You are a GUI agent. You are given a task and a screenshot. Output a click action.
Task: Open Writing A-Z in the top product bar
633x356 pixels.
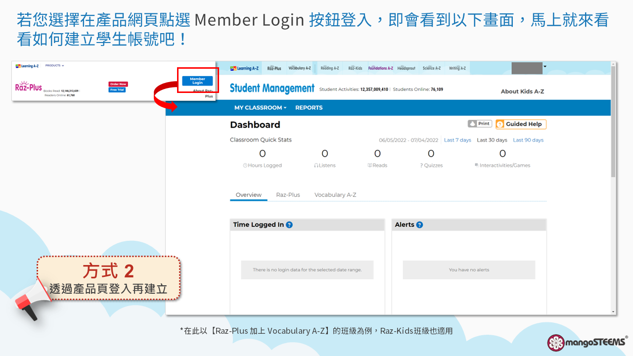pos(457,68)
